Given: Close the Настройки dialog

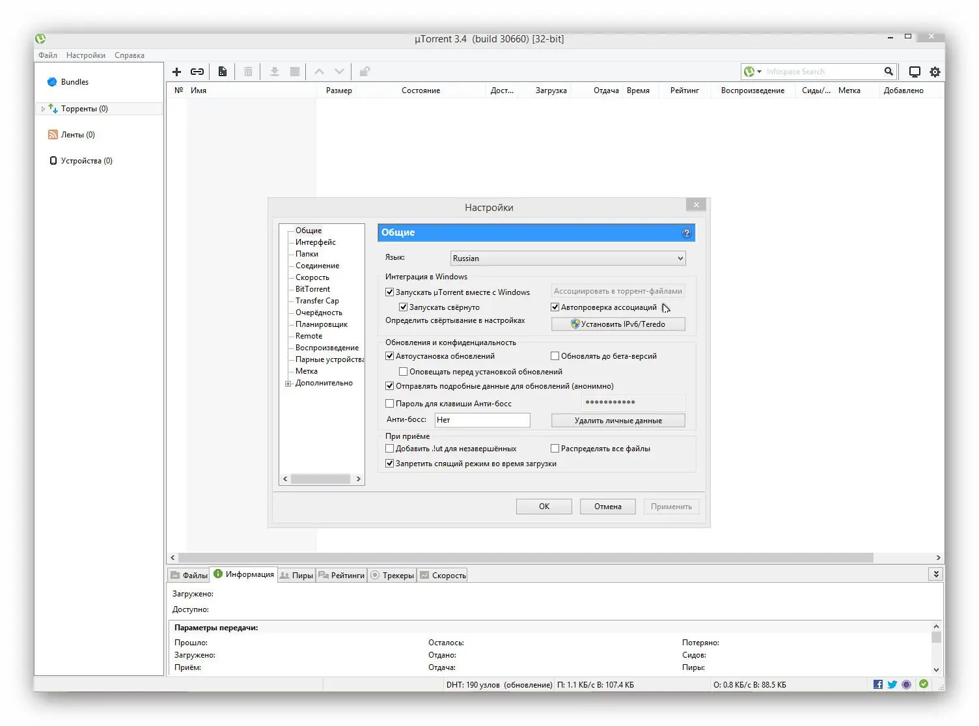Looking at the screenshot, I should pos(696,205).
